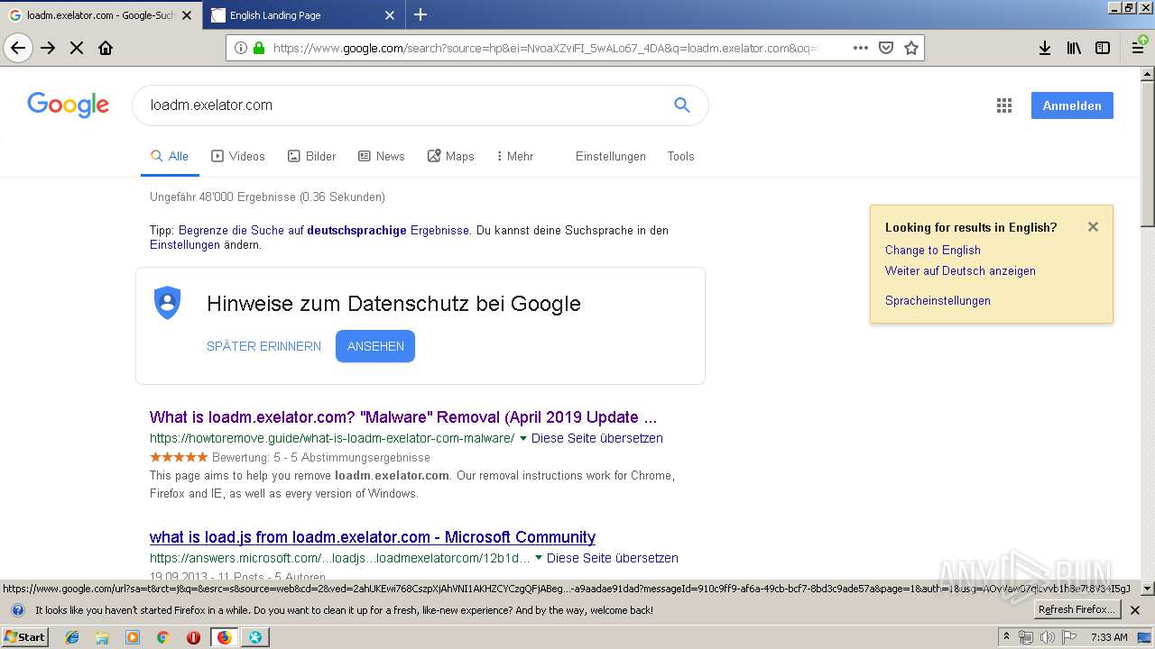
Task: Go back to the previous page
Action: (18, 48)
